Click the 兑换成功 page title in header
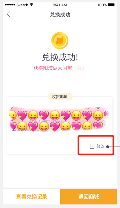120x208 pixels. coord(60,15)
